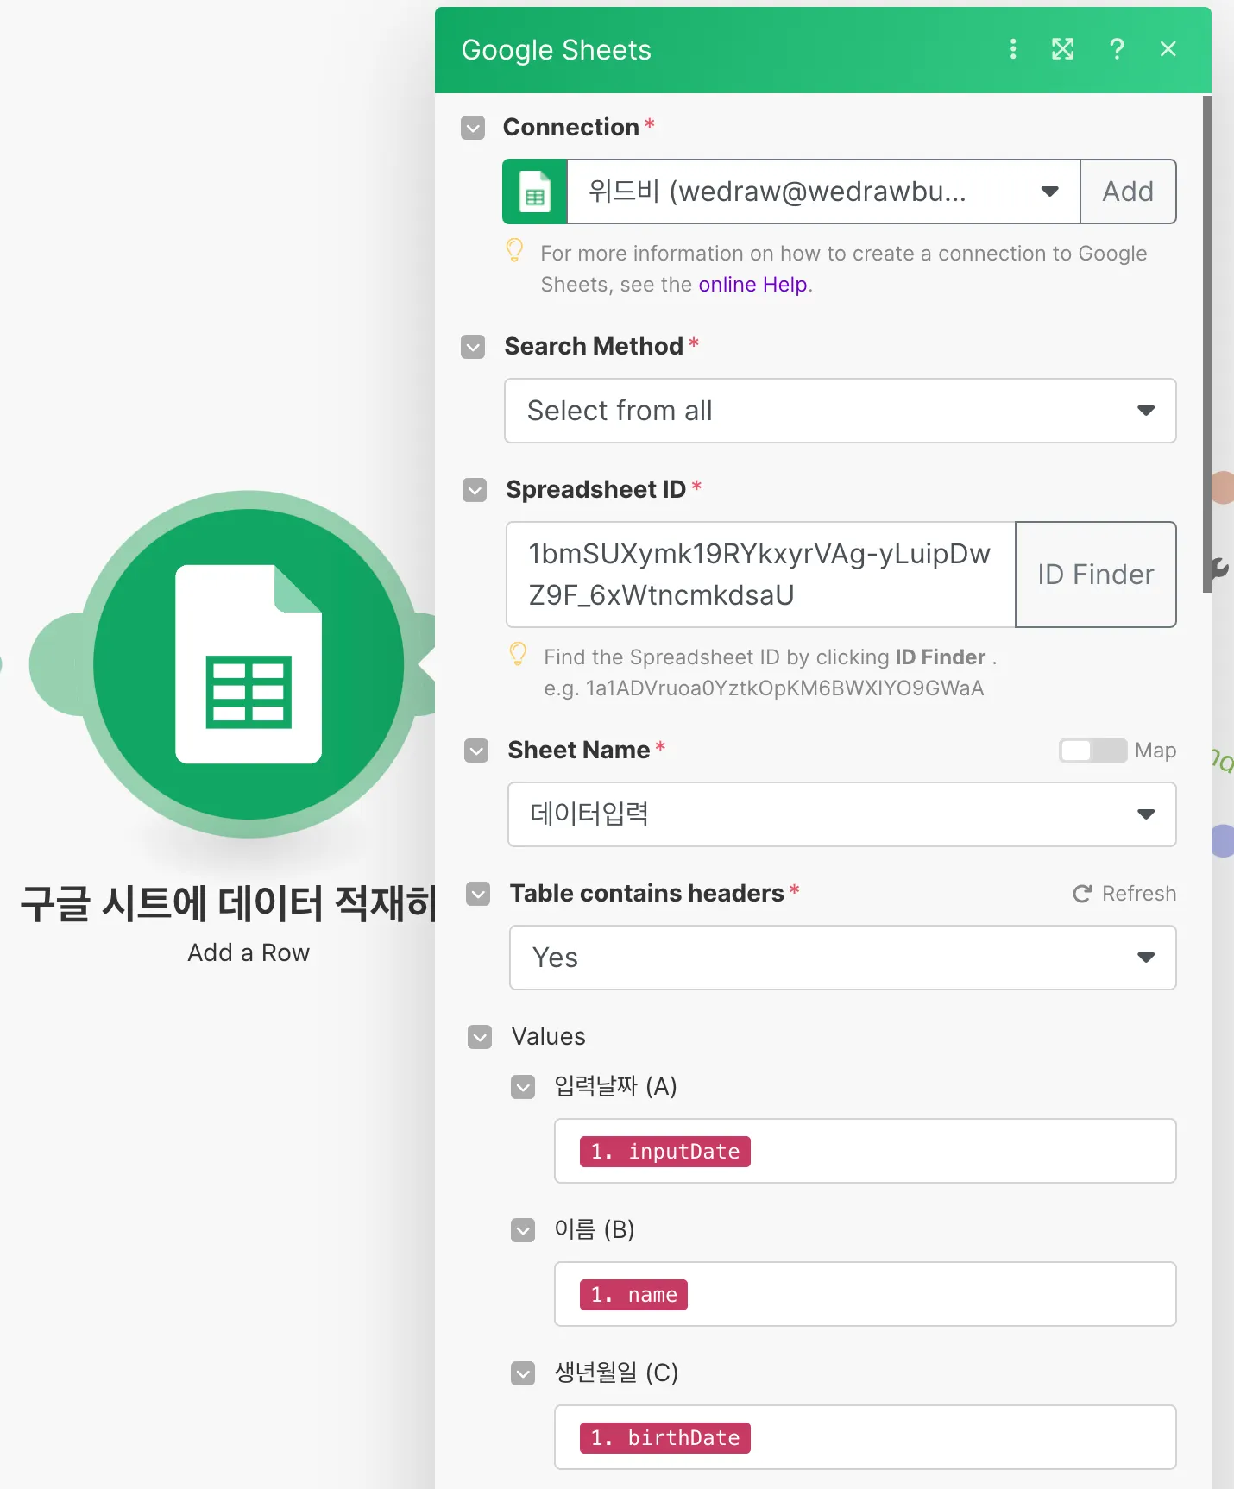Screen dimensions: 1234x1489
Task: Click the ID Finder button
Action: coord(1096,575)
